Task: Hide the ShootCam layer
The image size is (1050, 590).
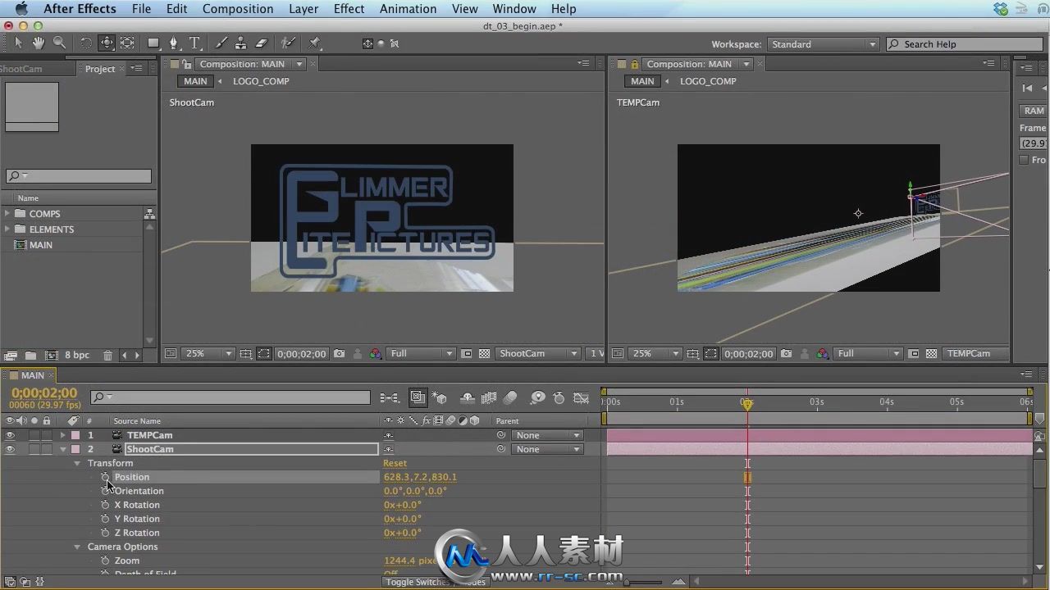Action: pos(10,449)
